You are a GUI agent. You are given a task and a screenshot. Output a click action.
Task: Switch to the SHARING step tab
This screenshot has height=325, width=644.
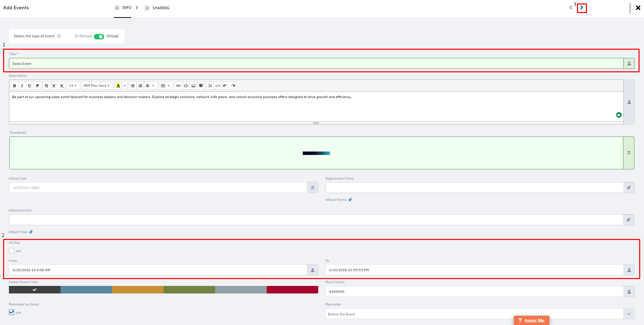pos(157,8)
